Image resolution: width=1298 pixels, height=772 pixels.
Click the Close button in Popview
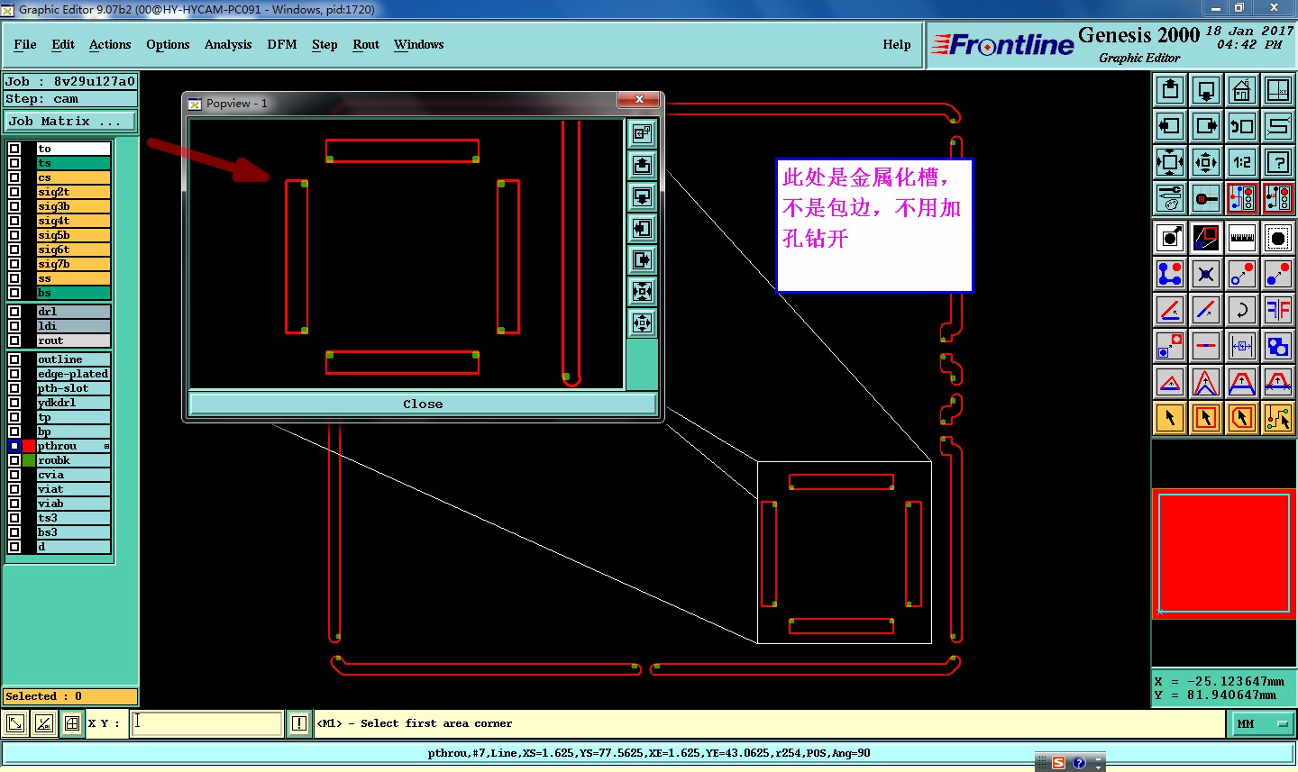423,404
